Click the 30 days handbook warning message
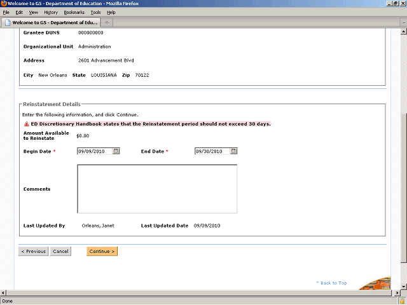The image size is (407, 305). [151, 124]
